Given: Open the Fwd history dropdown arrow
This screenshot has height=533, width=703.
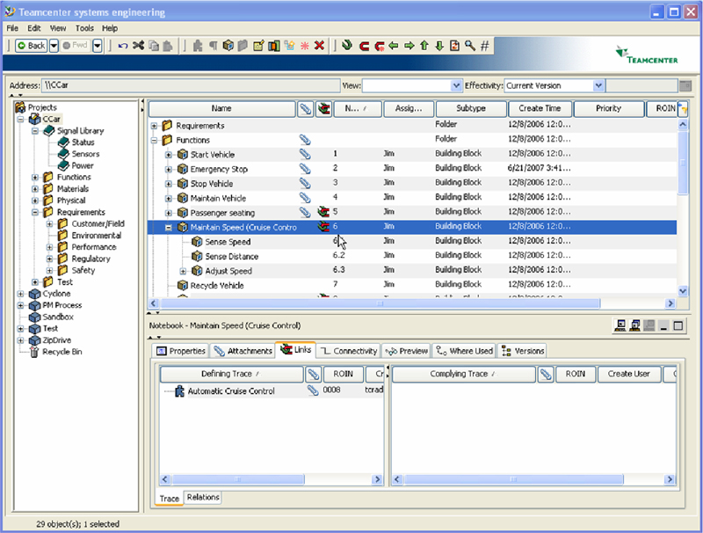Looking at the screenshot, I should [98, 46].
